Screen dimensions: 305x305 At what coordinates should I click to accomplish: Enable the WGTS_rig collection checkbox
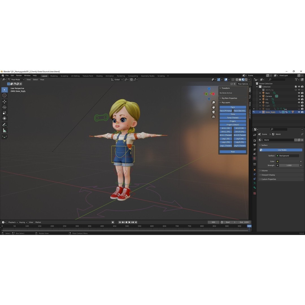pos(296,90)
